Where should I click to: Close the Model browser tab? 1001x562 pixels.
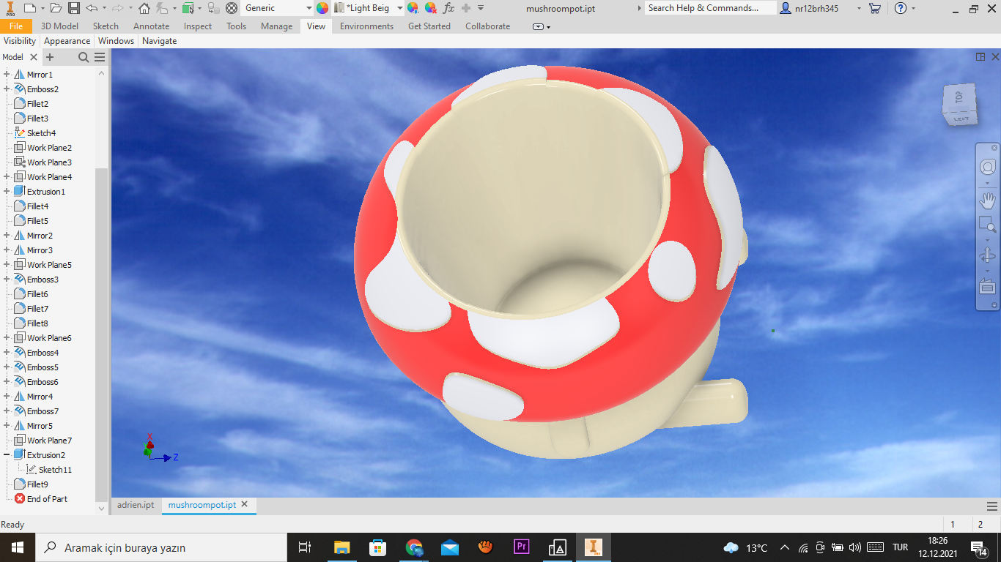(34, 57)
